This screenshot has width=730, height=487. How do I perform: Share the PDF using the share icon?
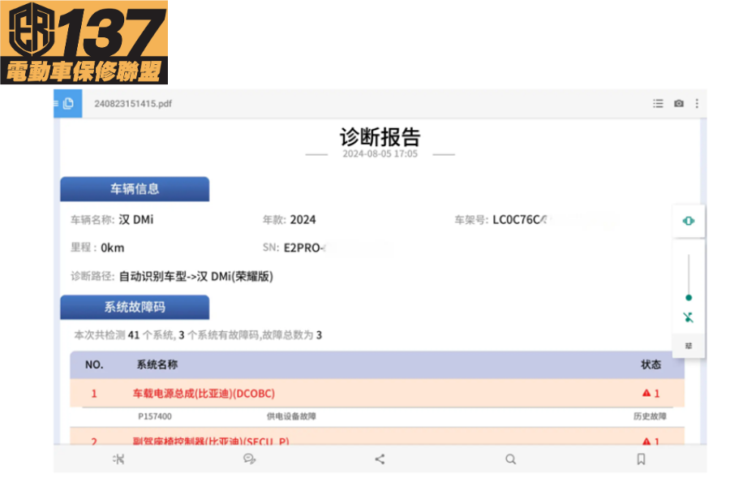pos(380,459)
